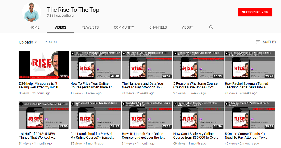Click play icon on Episode #19 thumbnail banner

click(124, 104)
